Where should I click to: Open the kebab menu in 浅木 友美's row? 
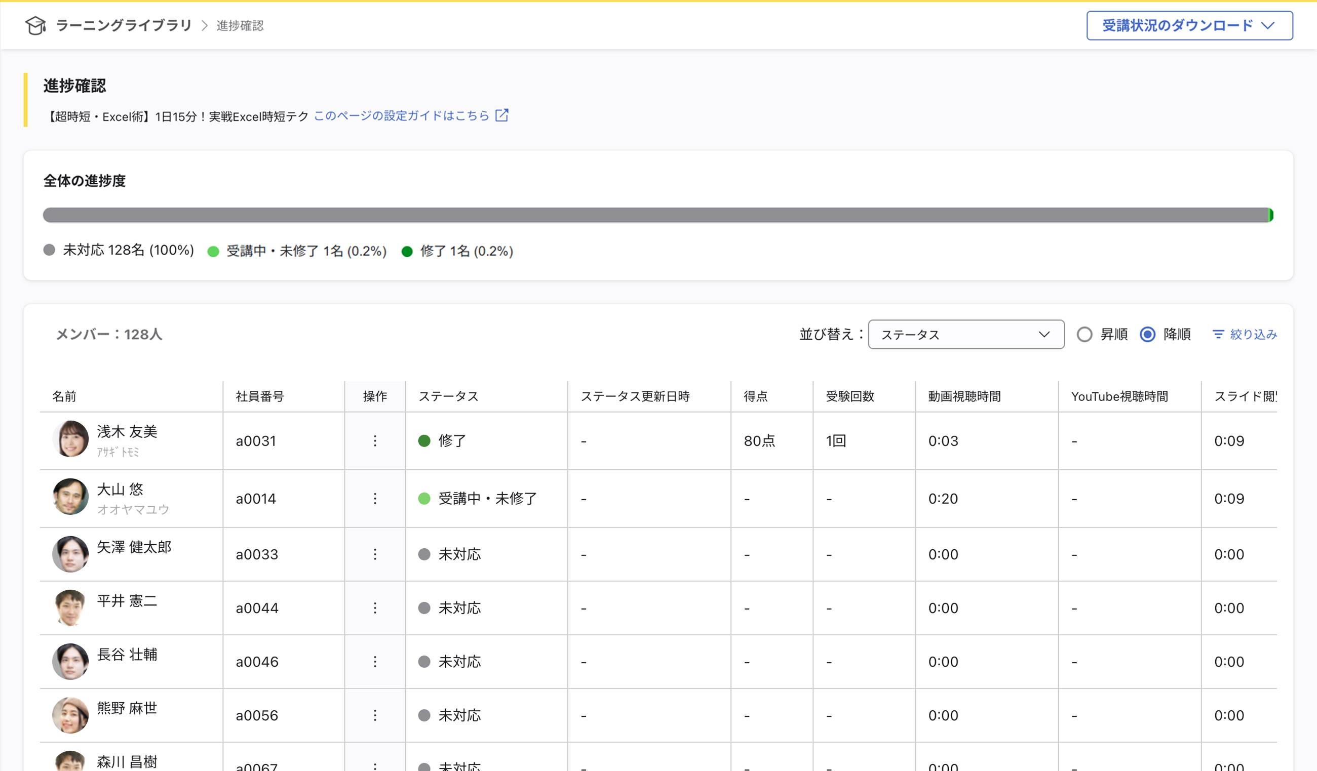[375, 440]
